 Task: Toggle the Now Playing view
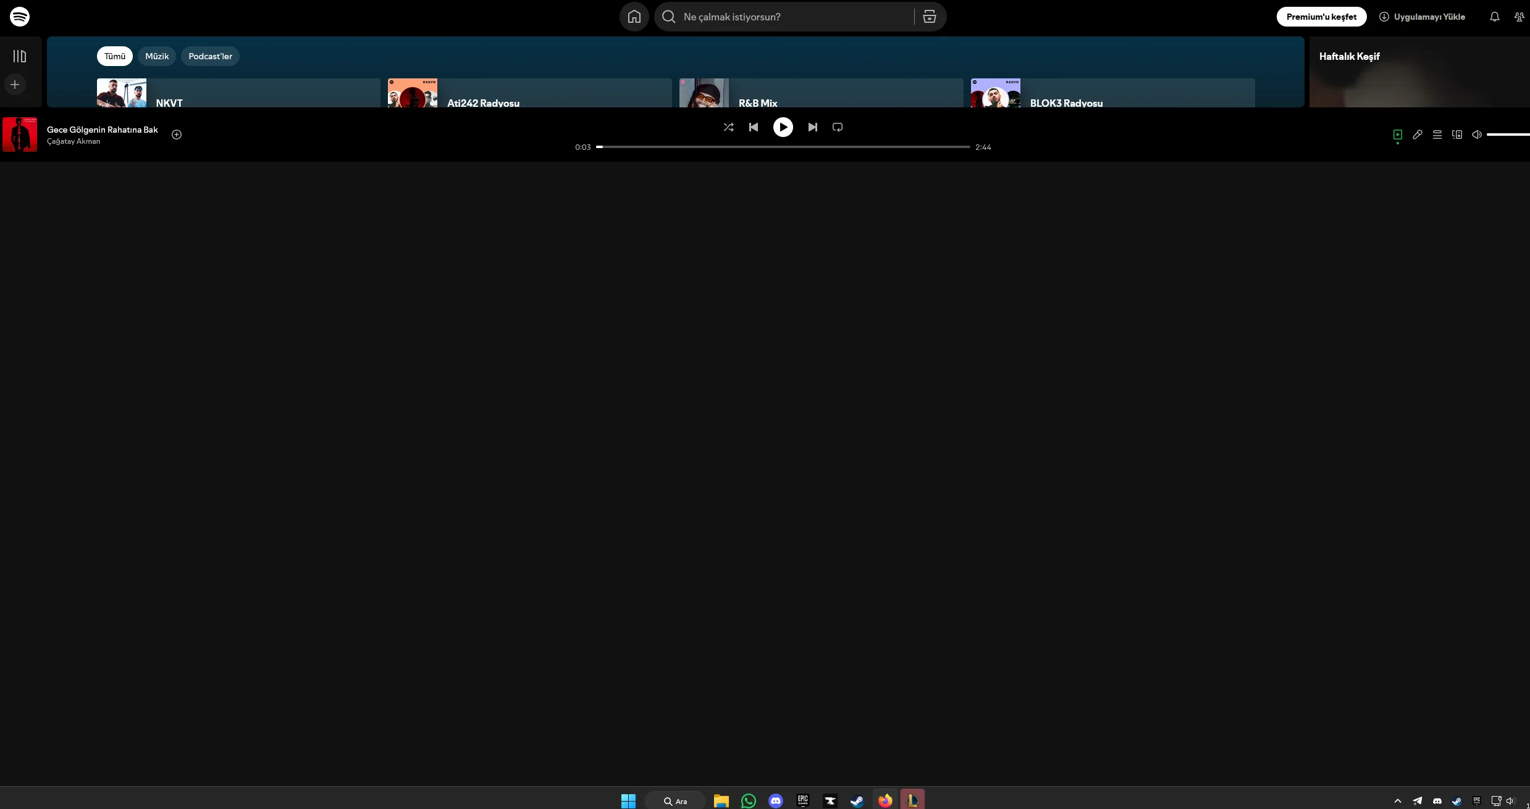coord(1397,135)
